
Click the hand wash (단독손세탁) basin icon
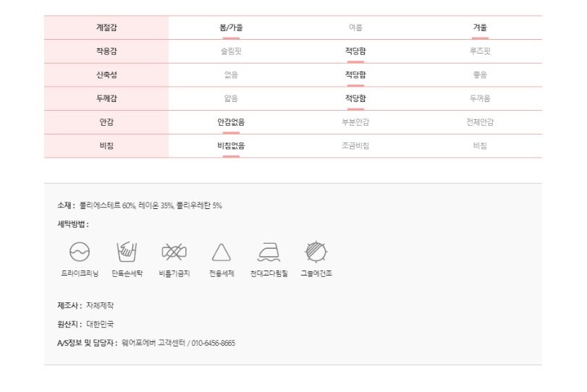tap(127, 252)
